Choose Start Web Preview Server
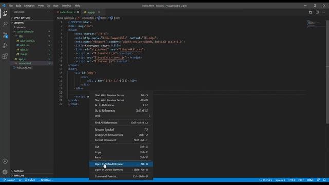This screenshot has width=329, height=185. [121, 95]
